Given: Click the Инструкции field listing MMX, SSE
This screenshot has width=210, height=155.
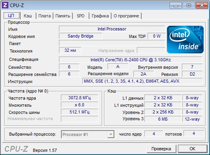Looking at the screenshot, I should click(142, 81).
